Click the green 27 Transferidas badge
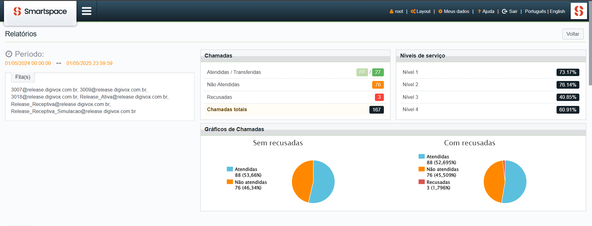Image resolution: width=592 pixels, height=226 pixels. (x=378, y=72)
